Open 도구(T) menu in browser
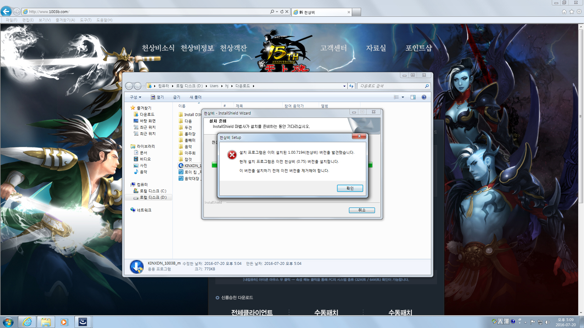This screenshot has width=584, height=328. click(85, 20)
